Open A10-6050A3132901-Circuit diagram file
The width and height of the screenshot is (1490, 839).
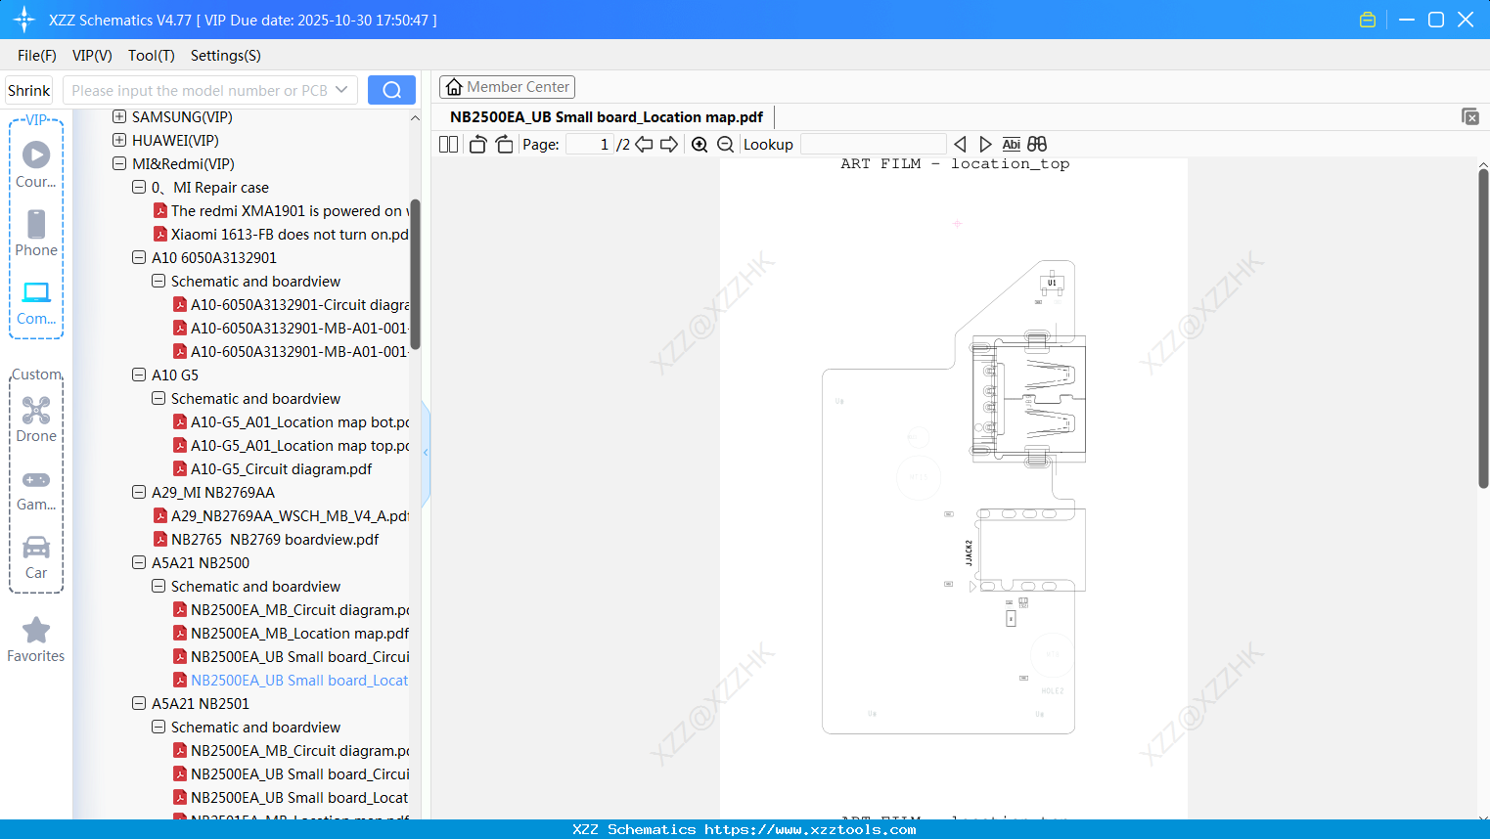click(x=292, y=305)
